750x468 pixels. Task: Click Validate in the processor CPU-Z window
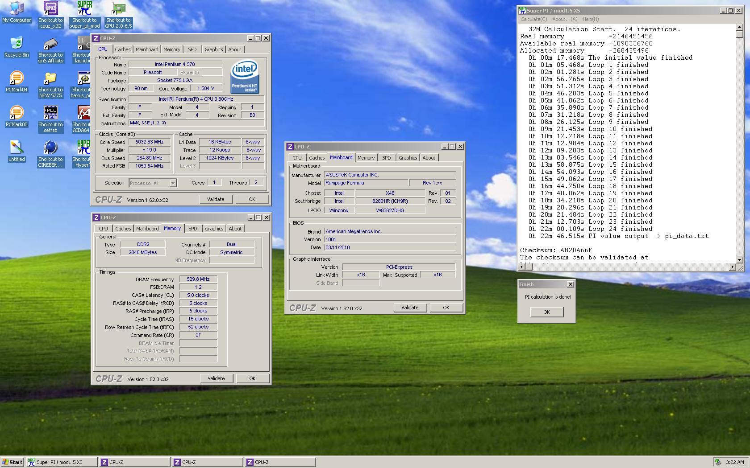click(216, 199)
